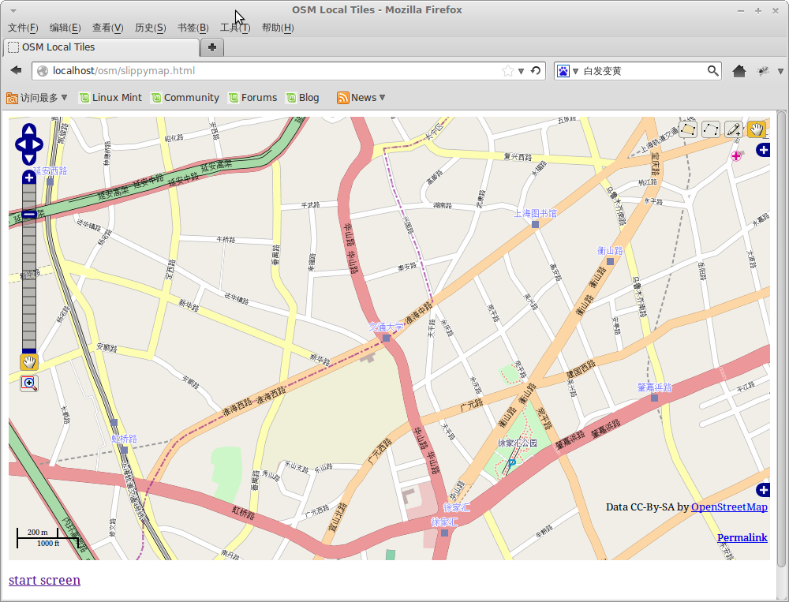Toggle the hand navigation tool in the toolbar
Screen dimensions: 789x602
coord(756,129)
